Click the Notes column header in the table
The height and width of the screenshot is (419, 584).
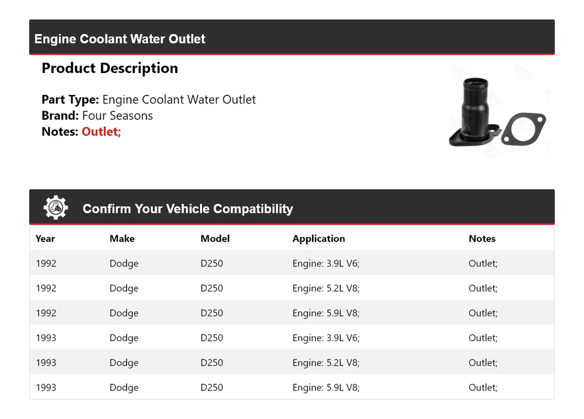click(482, 238)
